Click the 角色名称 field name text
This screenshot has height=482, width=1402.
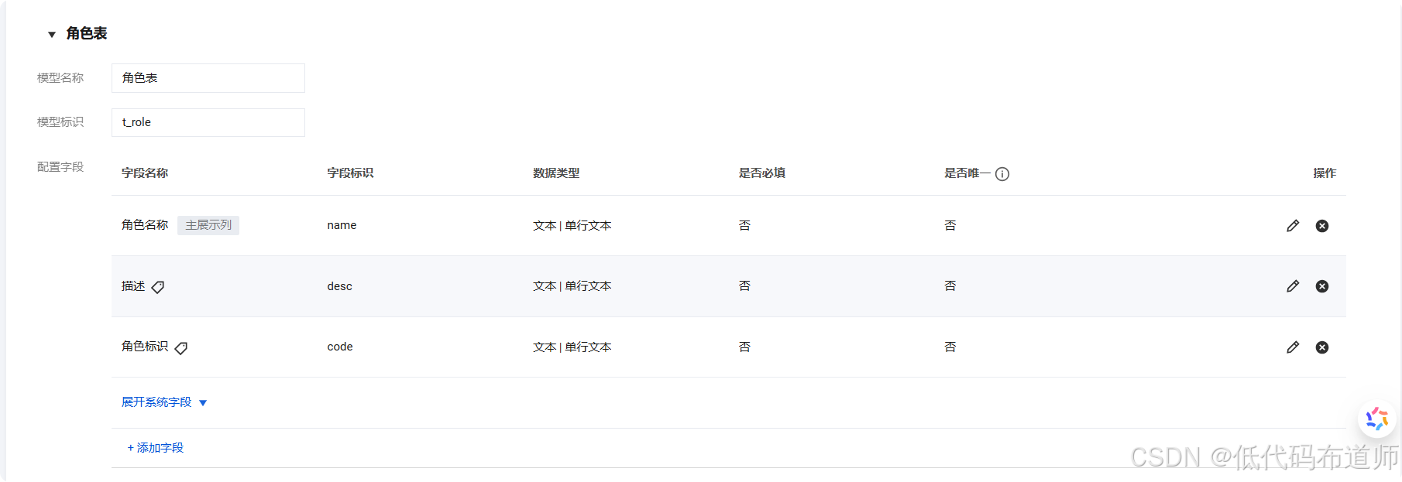(x=145, y=225)
